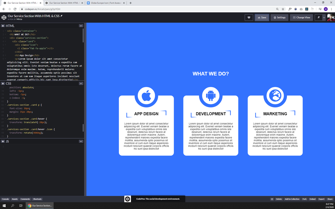335x209 pixels.
Task: Open a new browser tab
Action: point(130,3)
